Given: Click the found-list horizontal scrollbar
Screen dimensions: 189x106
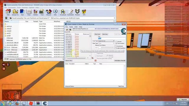Looking at the screenshot, I should click(x=77, y=58).
